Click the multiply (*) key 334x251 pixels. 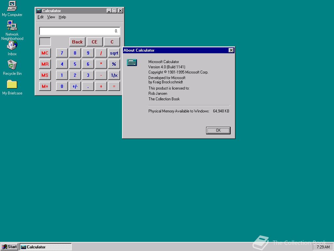pyautogui.click(x=101, y=64)
